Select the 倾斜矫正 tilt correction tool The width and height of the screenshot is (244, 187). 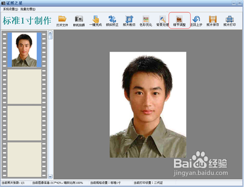click(112, 21)
